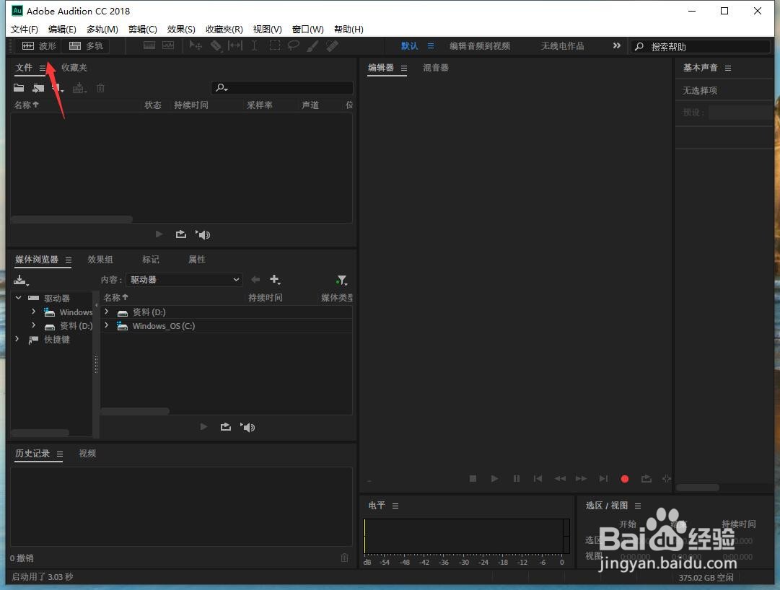Switch to 收藏夹 panel tab
Screen dimensions: 780x590
74,68
